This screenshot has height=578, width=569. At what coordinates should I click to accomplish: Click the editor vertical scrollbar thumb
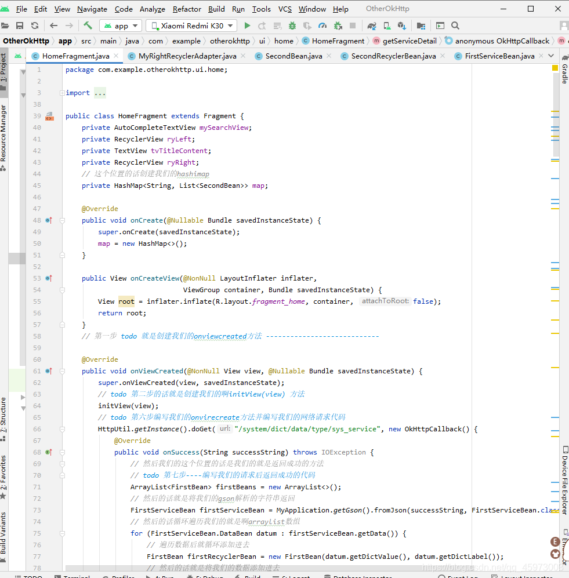[x=556, y=114]
